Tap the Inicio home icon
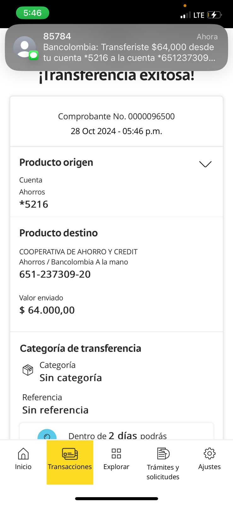This screenshot has height=505, width=233. [x=23, y=454]
